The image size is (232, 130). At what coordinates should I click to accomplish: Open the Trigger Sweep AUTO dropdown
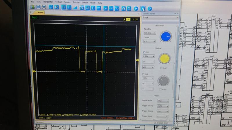[164, 106]
